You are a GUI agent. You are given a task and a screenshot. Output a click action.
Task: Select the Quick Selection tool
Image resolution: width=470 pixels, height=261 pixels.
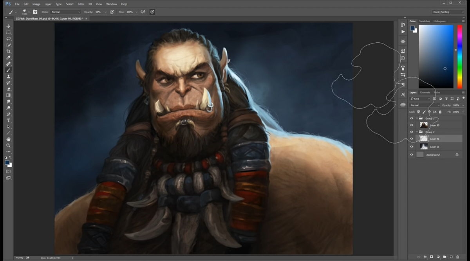(9, 45)
